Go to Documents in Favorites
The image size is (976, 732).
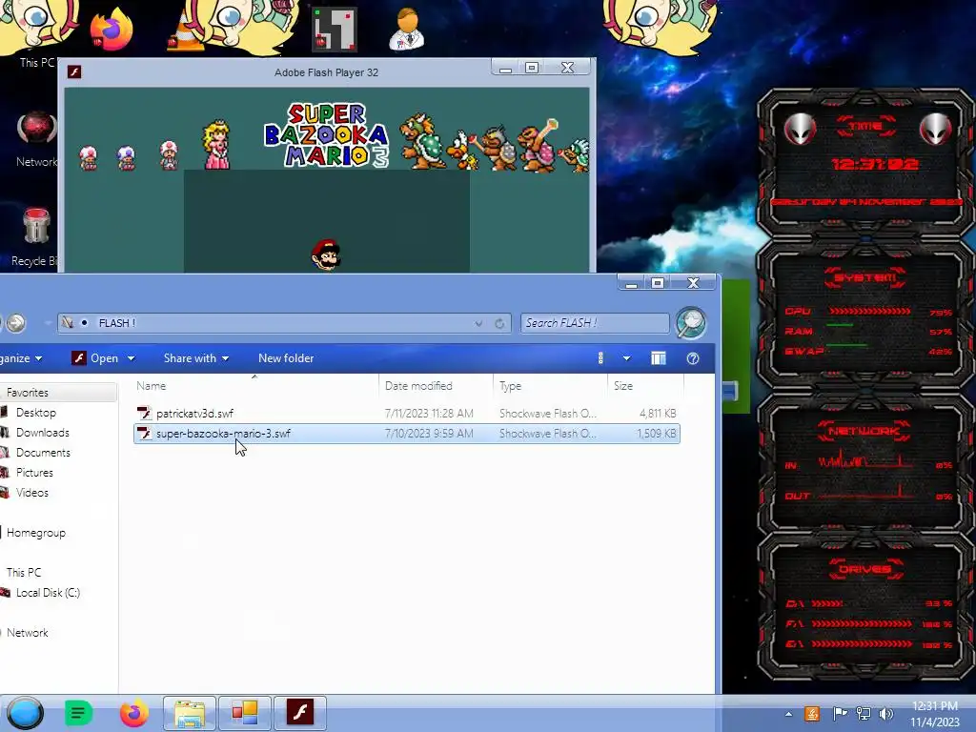pyautogui.click(x=43, y=453)
